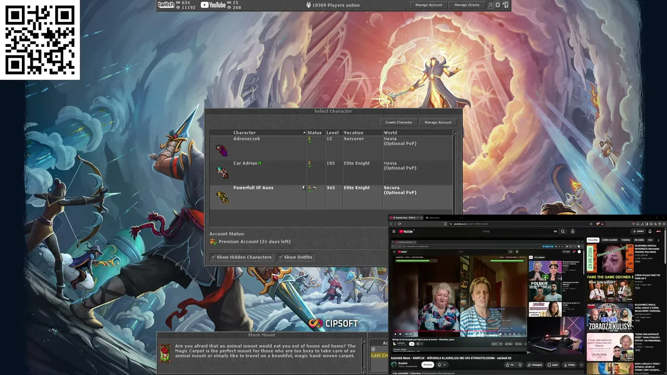Sort characters by the Level column

coord(334,133)
